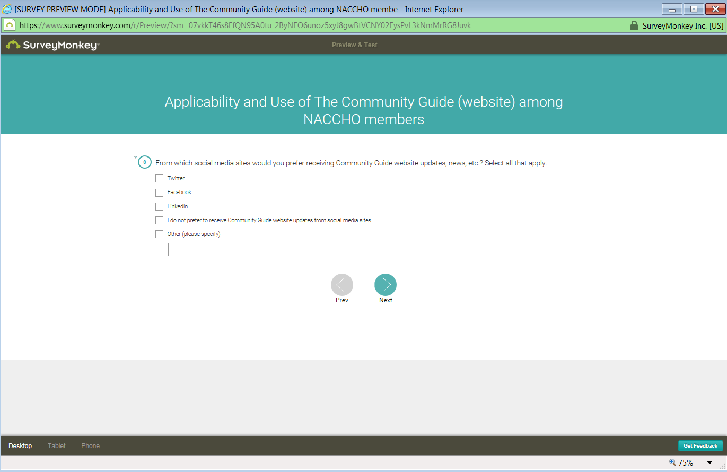The height and width of the screenshot is (472, 727).
Task: Click the Get Feedback button
Action: point(700,446)
